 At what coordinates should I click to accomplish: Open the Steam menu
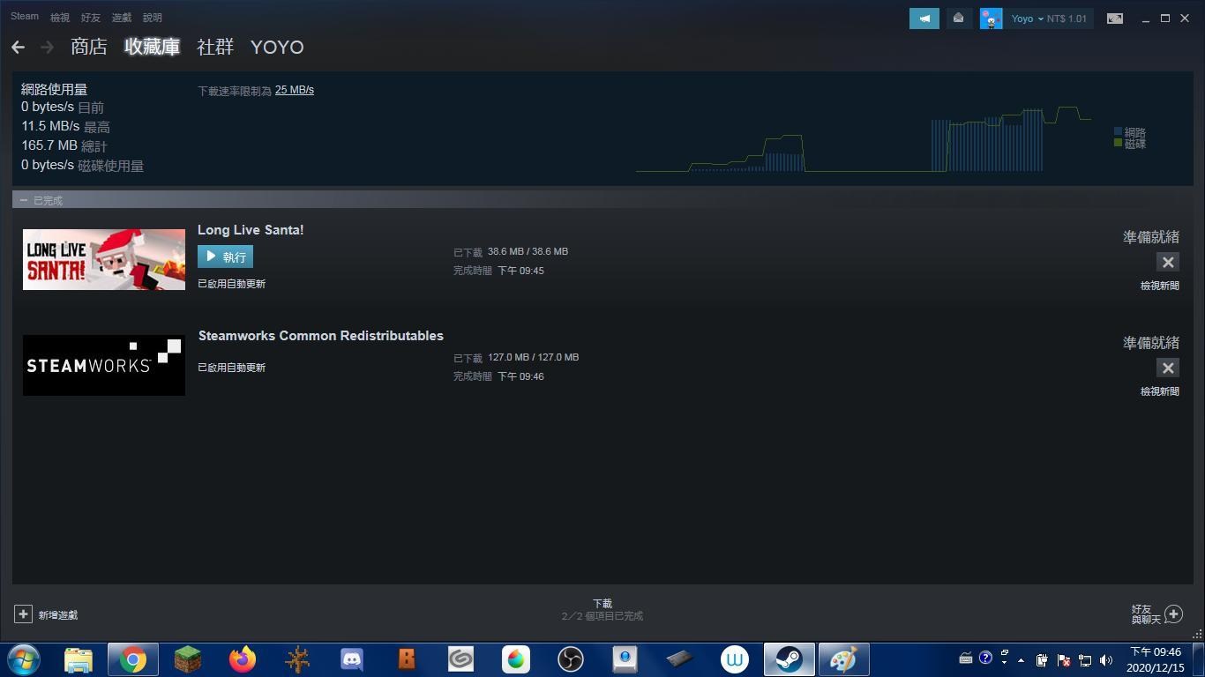tap(25, 17)
